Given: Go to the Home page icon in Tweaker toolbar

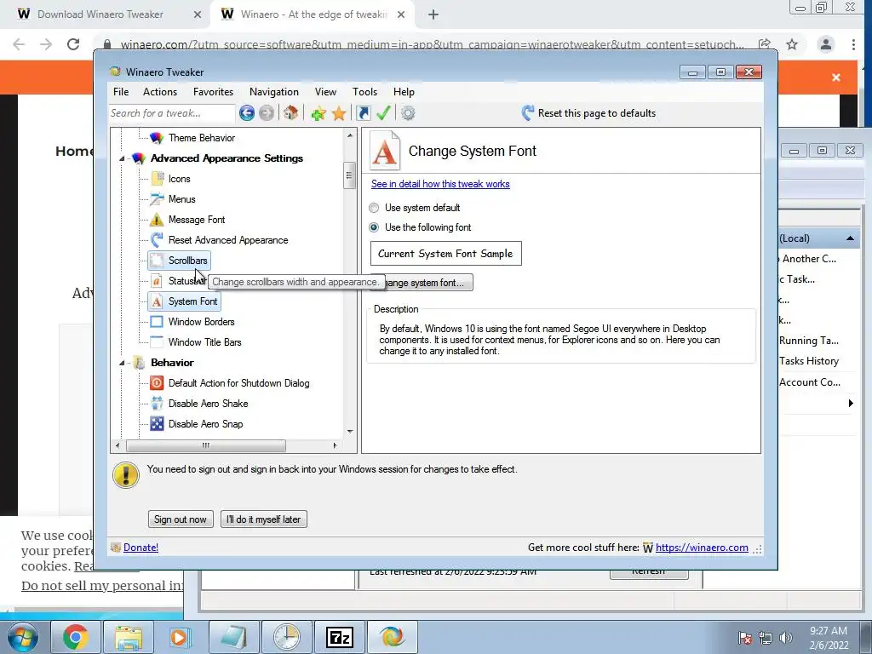Looking at the screenshot, I should 290,113.
